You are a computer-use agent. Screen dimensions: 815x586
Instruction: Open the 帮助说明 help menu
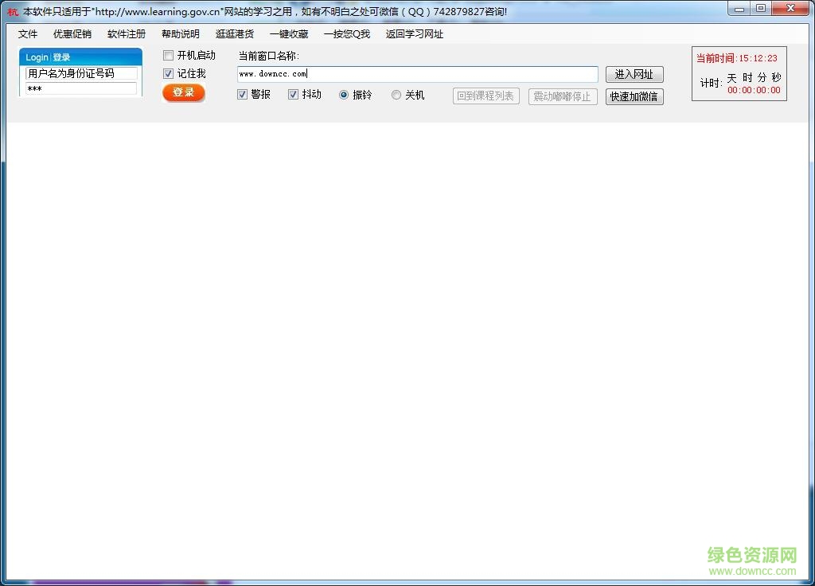(179, 34)
